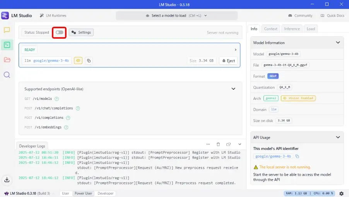Collapse the Supported endpoints section

(x=233, y=89)
